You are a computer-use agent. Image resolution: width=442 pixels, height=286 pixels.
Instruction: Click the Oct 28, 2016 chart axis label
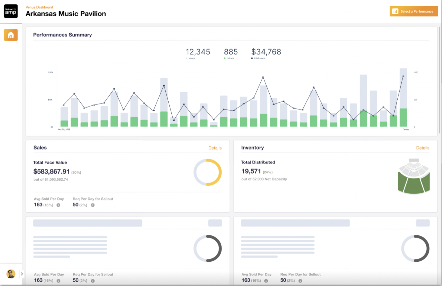pyautogui.click(x=64, y=130)
